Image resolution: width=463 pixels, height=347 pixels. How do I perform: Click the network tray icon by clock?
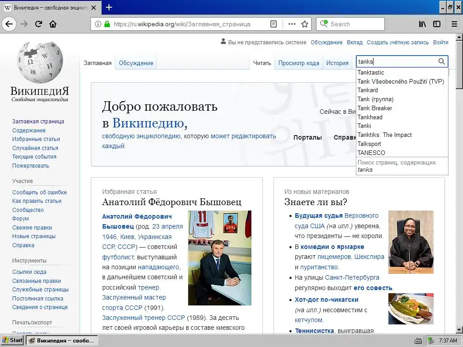(431, 341)
